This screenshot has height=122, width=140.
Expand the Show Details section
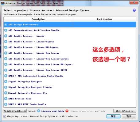125,111
